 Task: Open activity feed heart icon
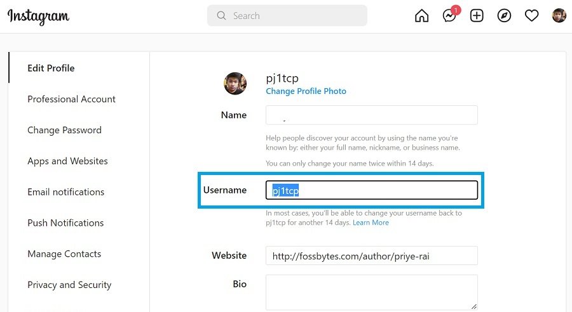[531, 16]
